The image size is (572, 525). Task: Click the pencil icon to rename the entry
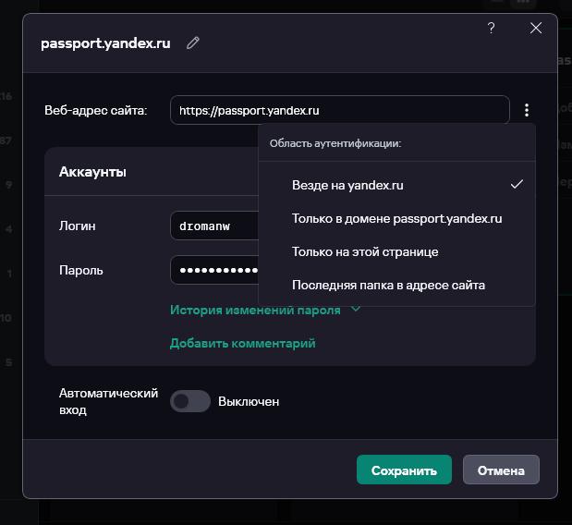pos(193,43)
